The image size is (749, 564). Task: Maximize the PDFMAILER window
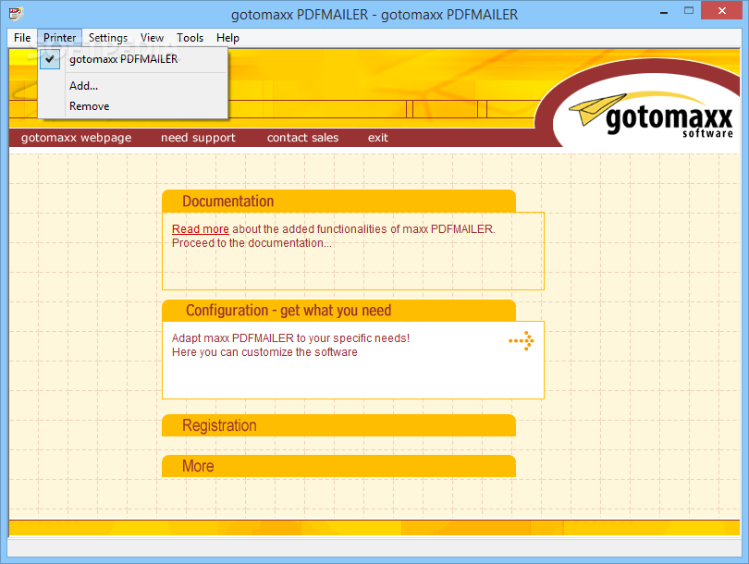click(688, 10)
